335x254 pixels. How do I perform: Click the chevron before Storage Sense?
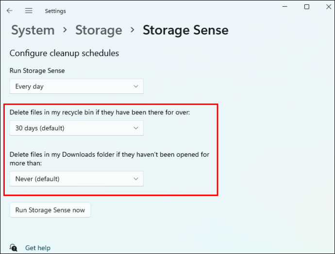point(133,30)
